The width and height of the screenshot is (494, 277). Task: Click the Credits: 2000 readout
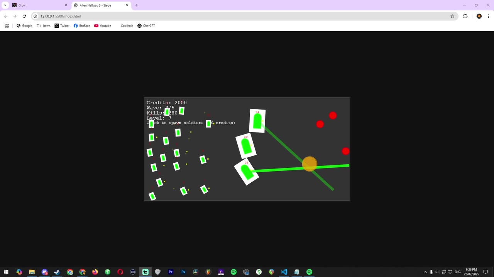(x=167, y=103)
